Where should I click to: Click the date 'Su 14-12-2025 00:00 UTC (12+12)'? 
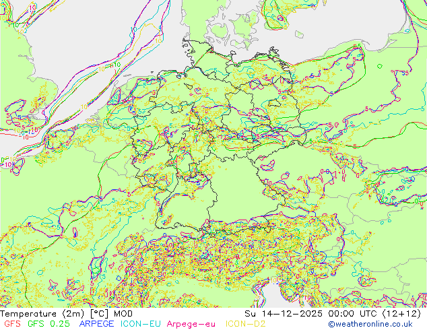[333, 314]
